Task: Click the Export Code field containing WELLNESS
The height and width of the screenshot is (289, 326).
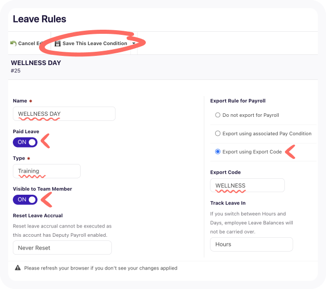Action: pyautogui.click(x=247, y=185)
